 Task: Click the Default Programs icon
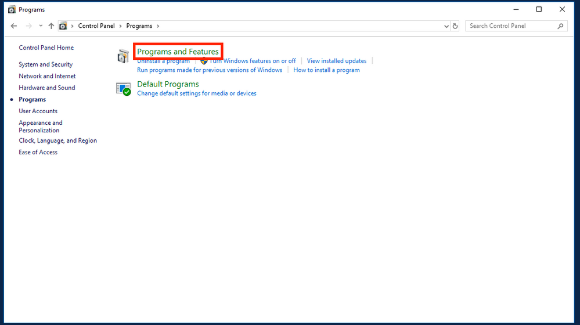[x=123, y=89]
